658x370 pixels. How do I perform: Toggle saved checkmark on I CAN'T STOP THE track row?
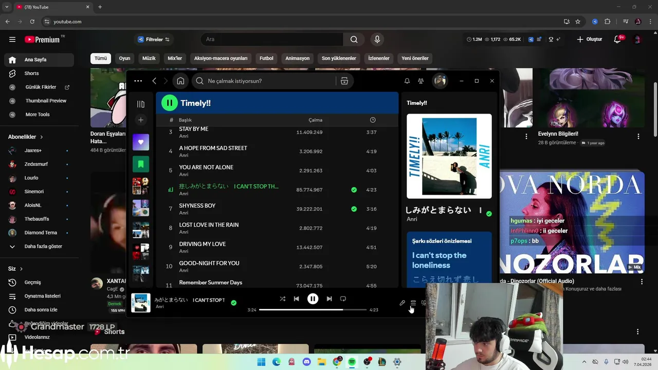354,190
